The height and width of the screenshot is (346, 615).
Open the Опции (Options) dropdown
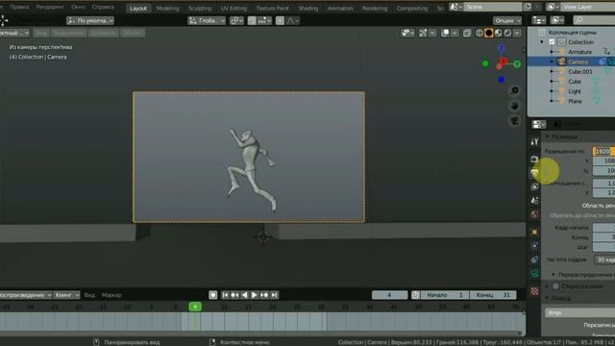click(x=507, y=20)
